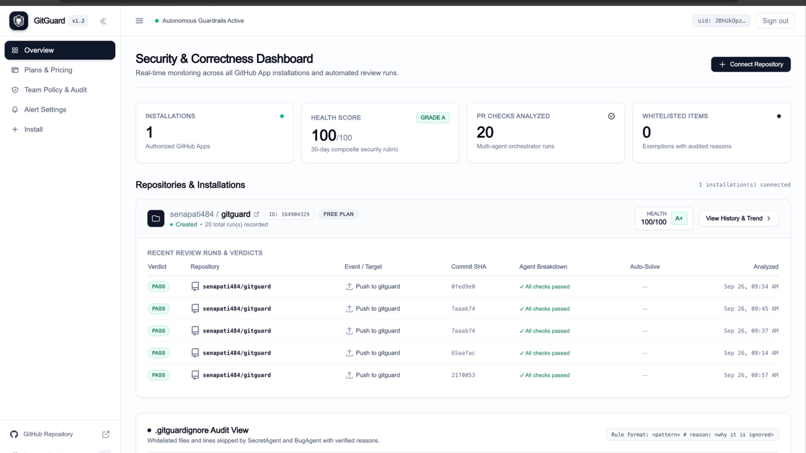Click the Installations green status dot
The height and width of the screenshot is (453, 806).
pos(282,116)
